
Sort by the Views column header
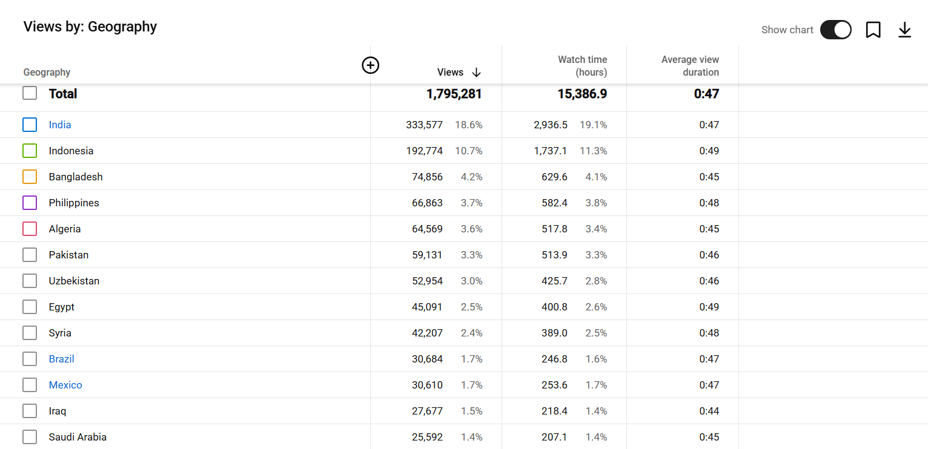(450, 73)
